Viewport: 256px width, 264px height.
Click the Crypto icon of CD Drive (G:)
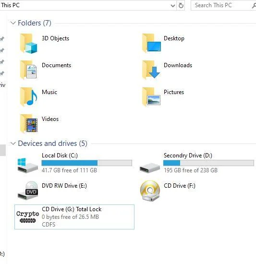28,216
